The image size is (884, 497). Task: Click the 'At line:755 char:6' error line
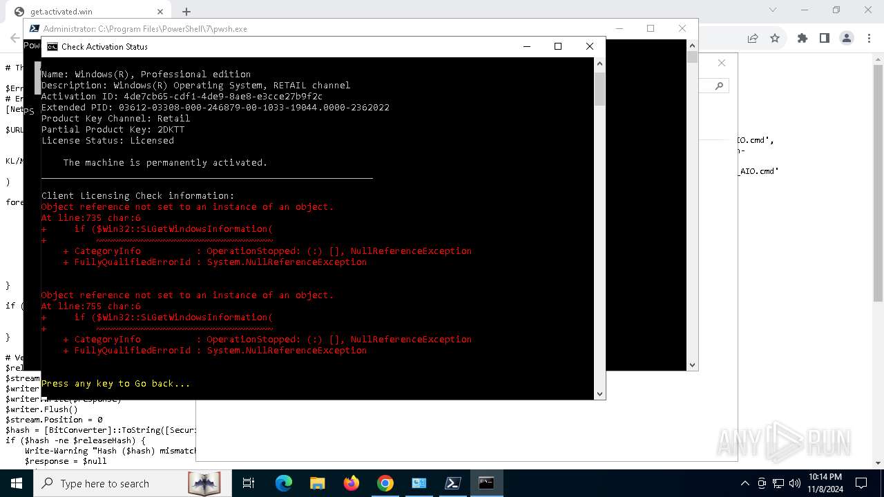[x=91, y=306]
